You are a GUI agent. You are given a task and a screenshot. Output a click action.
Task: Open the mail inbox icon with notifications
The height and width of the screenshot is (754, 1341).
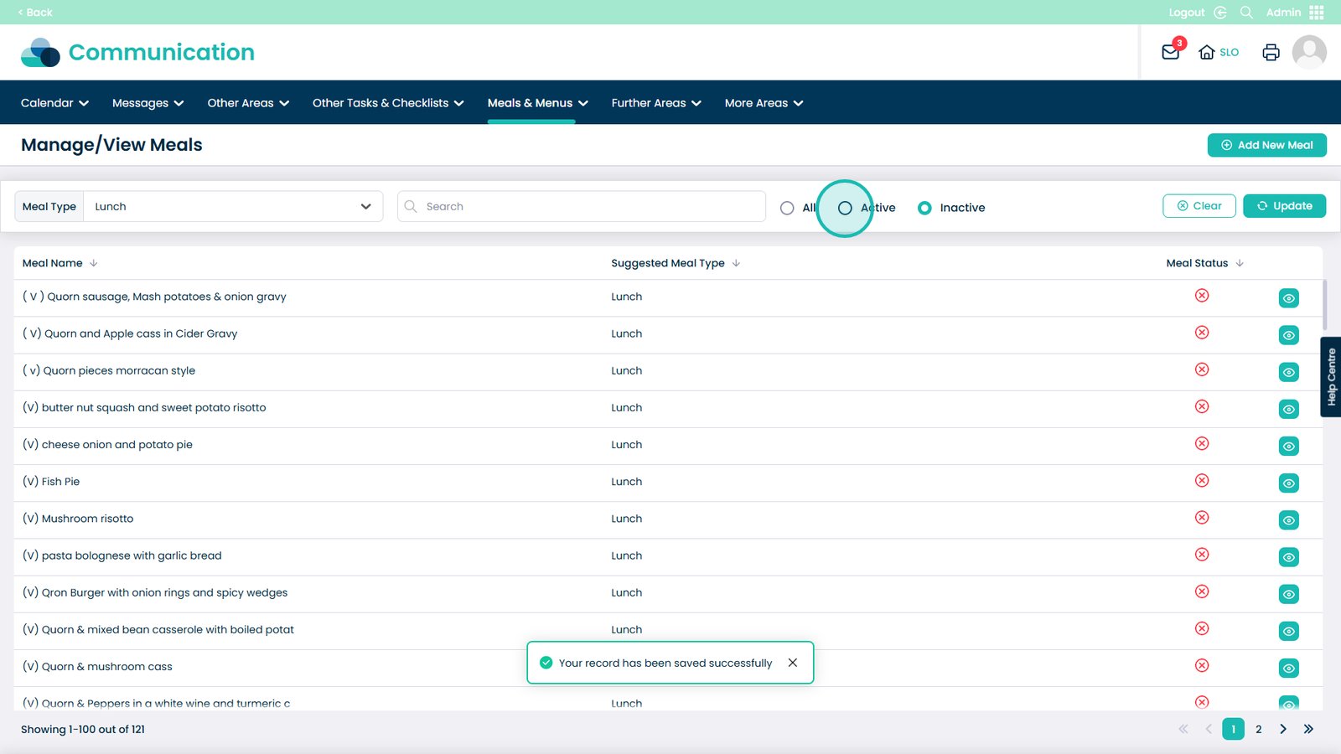1170,52
